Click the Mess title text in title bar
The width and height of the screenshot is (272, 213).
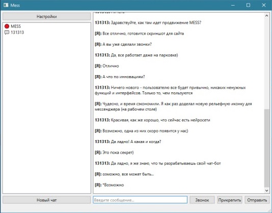[15, 6]
